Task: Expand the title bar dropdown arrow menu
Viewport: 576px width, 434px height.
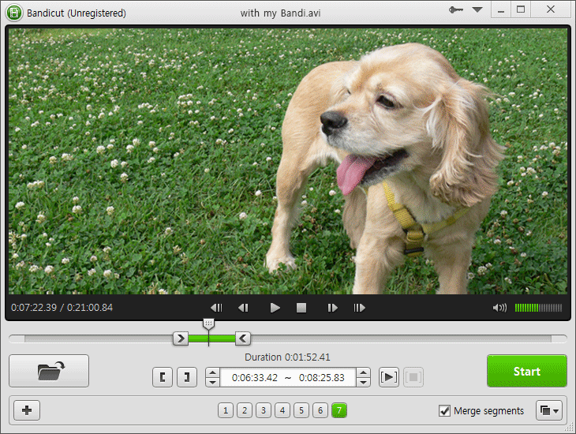Action: (x=477, y=10)
